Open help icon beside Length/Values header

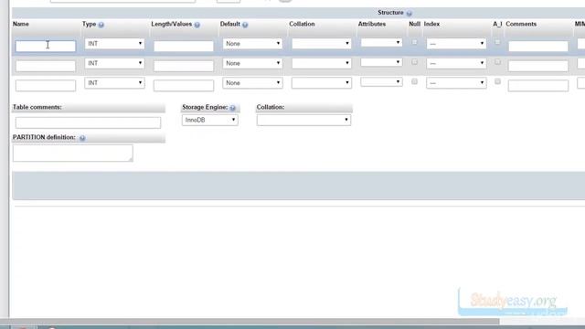(x=197, y=25)
